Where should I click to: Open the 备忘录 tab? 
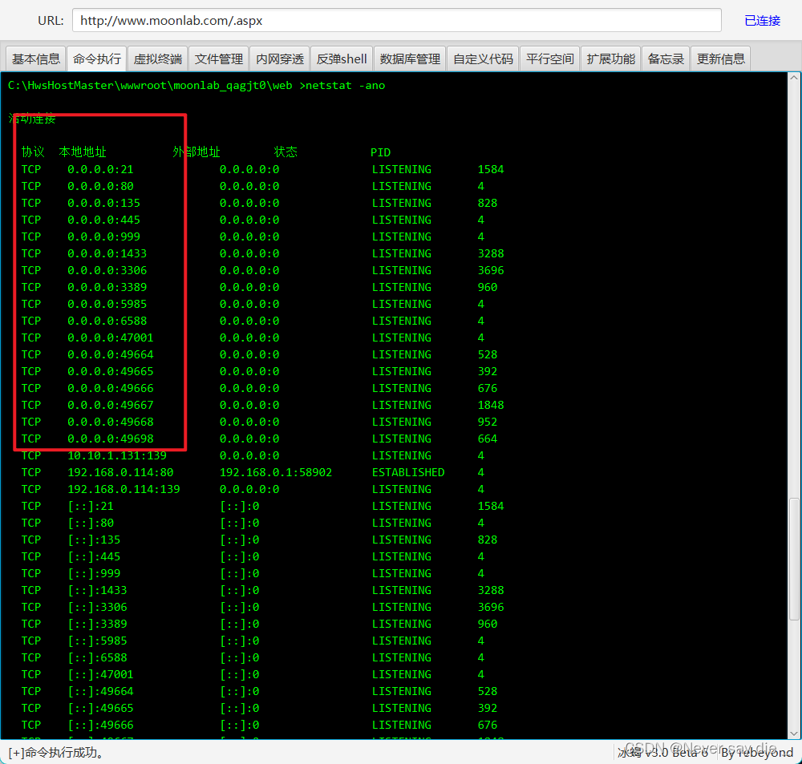[x=666, y=59]
